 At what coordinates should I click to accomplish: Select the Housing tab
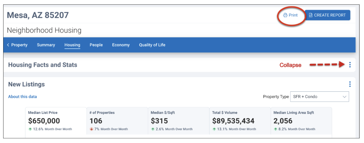tap(72, 45)
